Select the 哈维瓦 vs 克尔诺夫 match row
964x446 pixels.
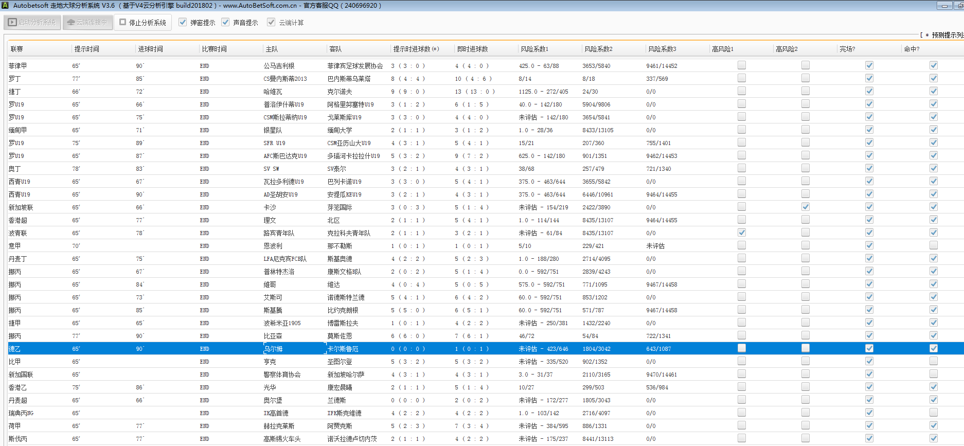pyautogui.click(x=273, y=92)
